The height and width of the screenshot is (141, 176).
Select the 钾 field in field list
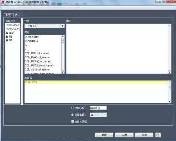[9, 40]
